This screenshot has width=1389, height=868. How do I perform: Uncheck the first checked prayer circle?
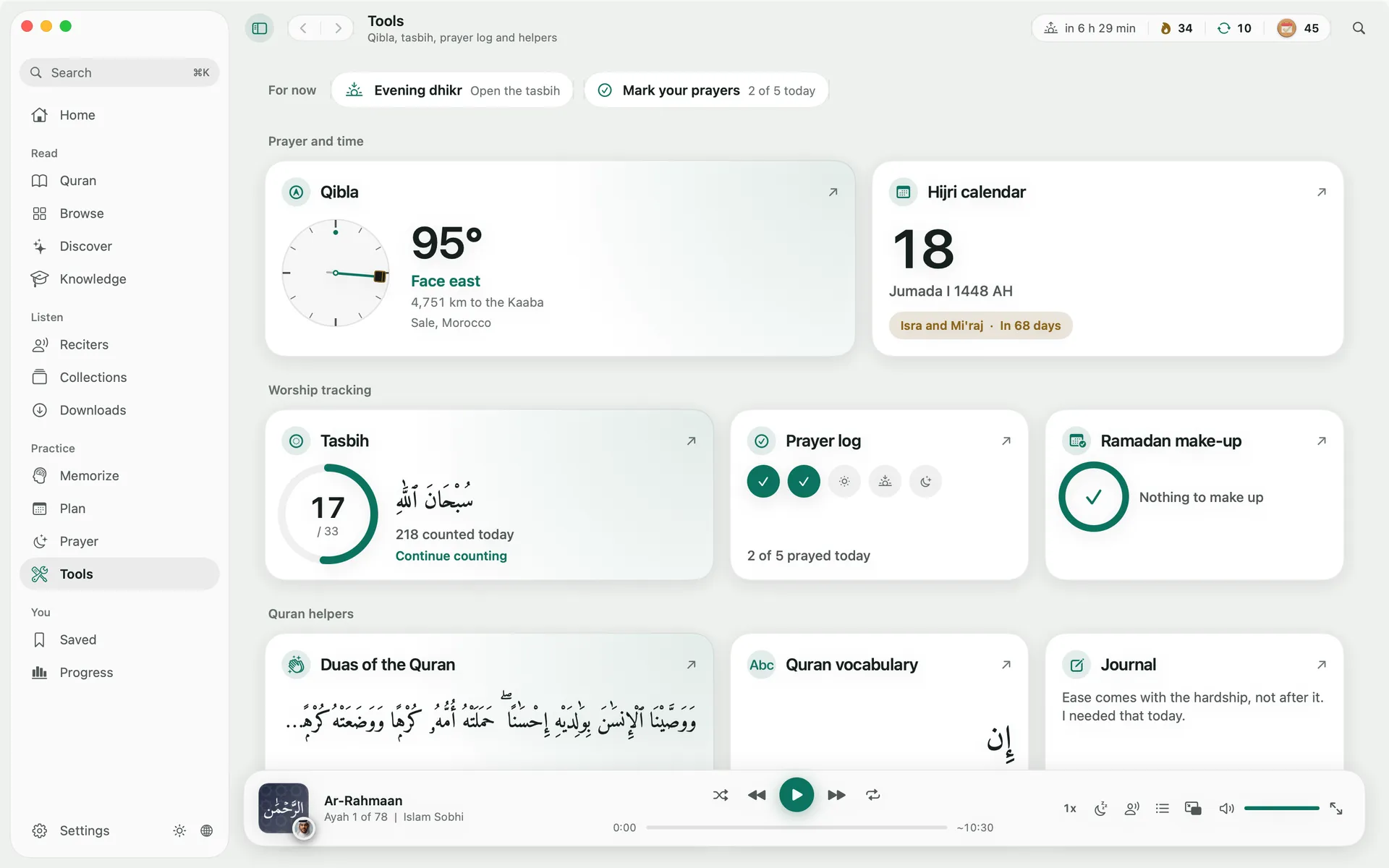pos(763,481)
